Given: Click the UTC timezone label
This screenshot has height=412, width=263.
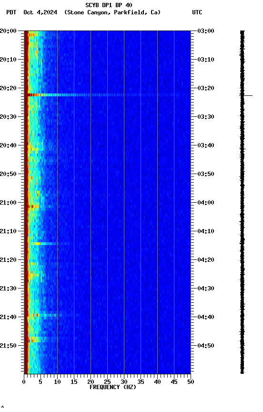Looking at the screenshot, I should [x=197, y=12].
